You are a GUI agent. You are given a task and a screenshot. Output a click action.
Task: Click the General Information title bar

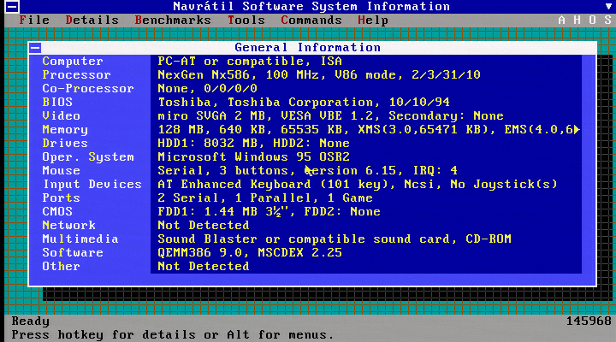[312, 48]
